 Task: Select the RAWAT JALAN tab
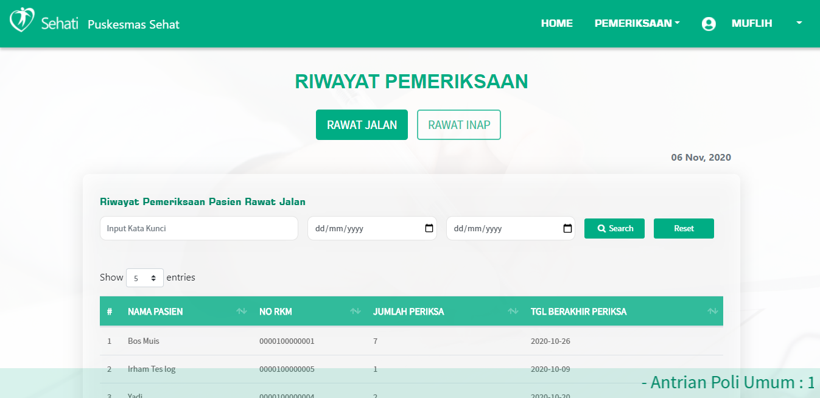pyautogui.click(x=362, y=125)
